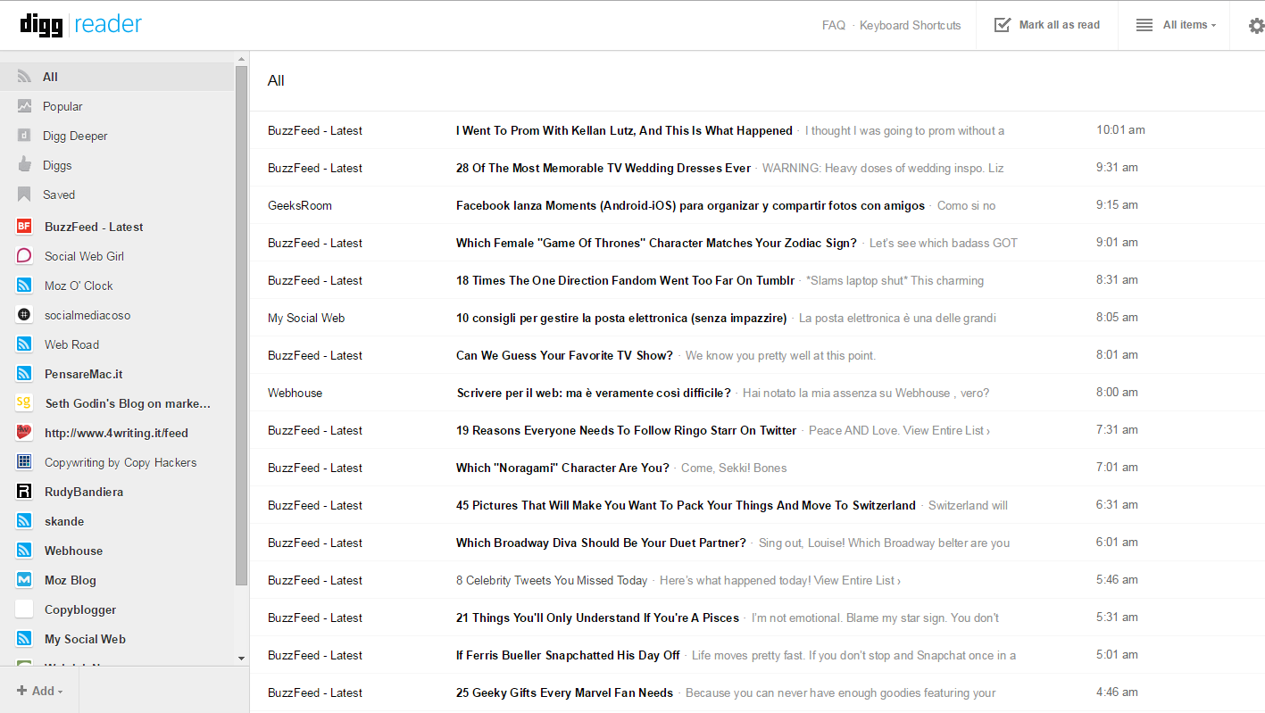
Task: Click the BuzzFeed red feed icon
Action: tap(25, 227)
